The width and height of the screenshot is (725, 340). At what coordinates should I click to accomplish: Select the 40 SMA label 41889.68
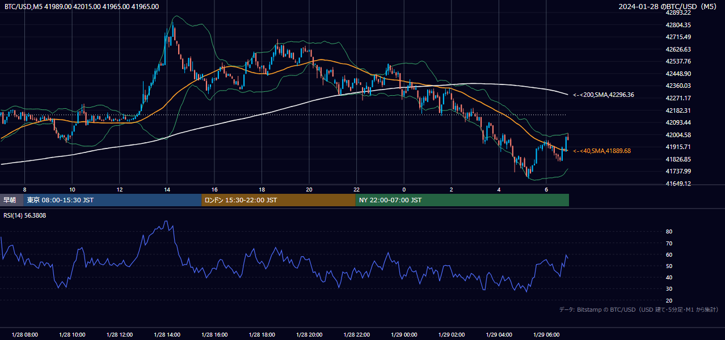(602, 151)
